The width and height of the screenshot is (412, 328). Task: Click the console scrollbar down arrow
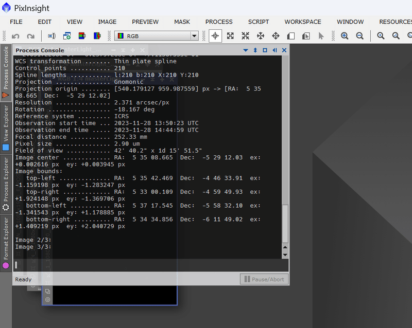[285, 255]
